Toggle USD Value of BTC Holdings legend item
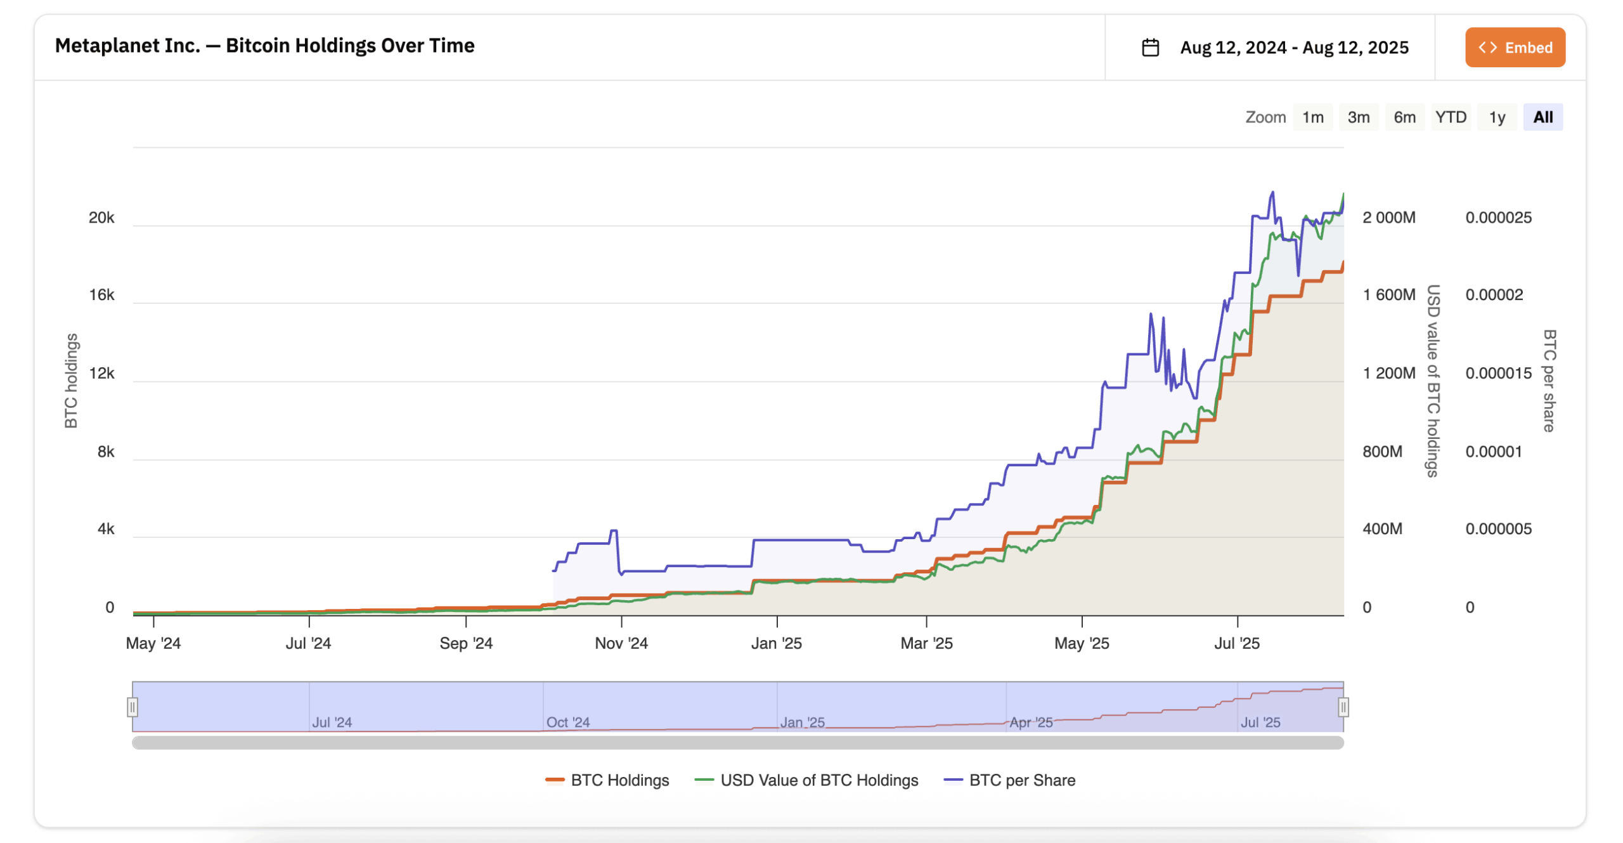1623x843 pixels. 806,780
